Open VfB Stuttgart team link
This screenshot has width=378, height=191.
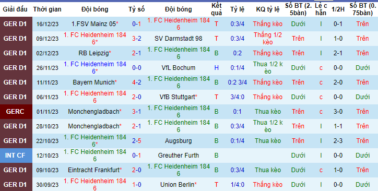click(x=177, y=97)
